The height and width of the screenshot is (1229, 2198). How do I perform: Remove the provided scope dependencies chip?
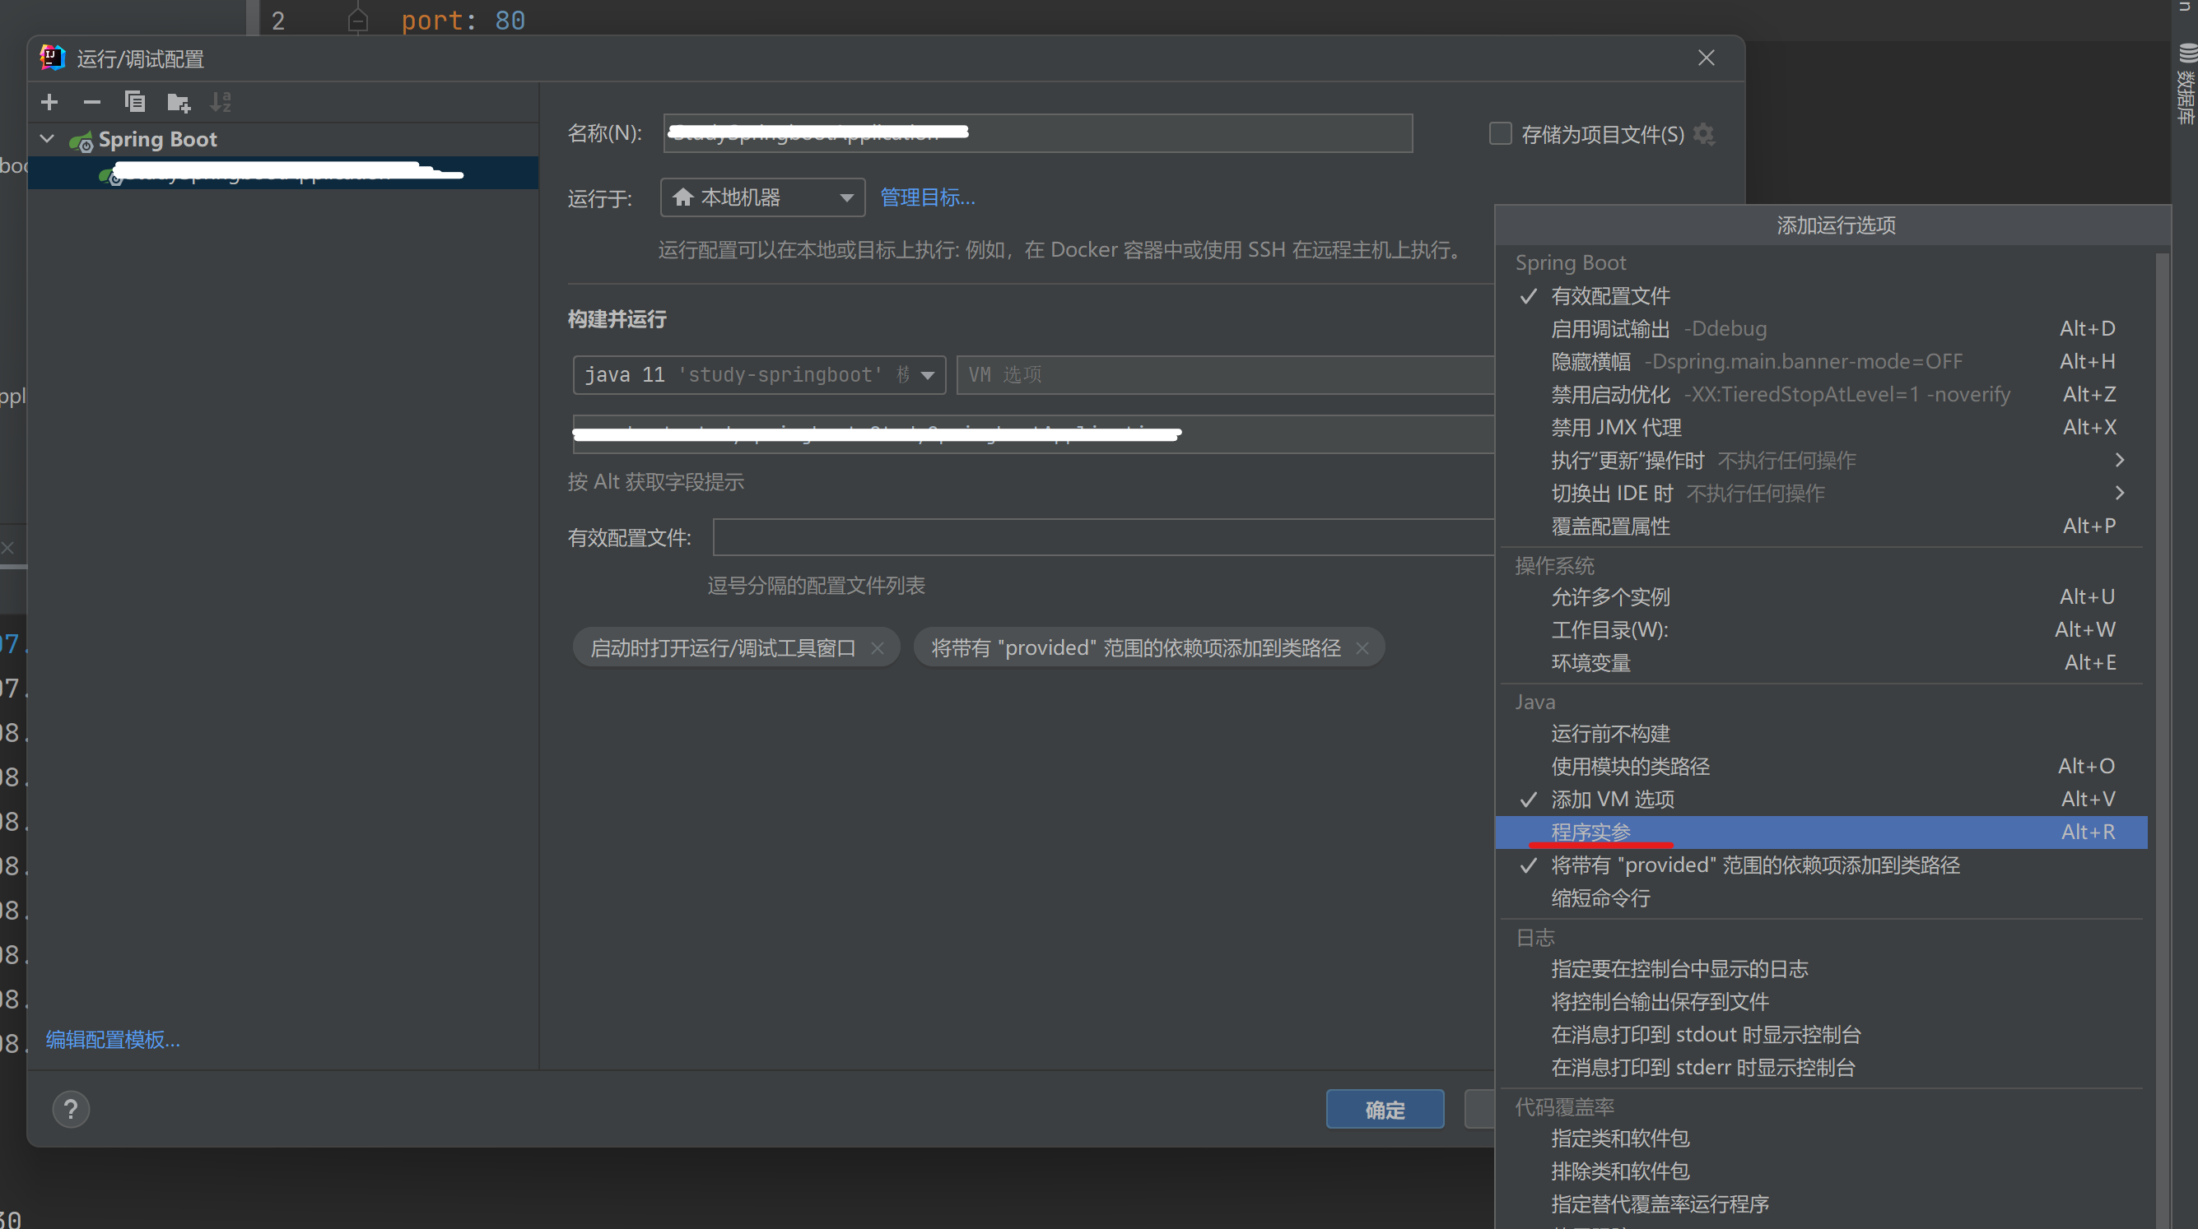click(x=1362, y=648)
